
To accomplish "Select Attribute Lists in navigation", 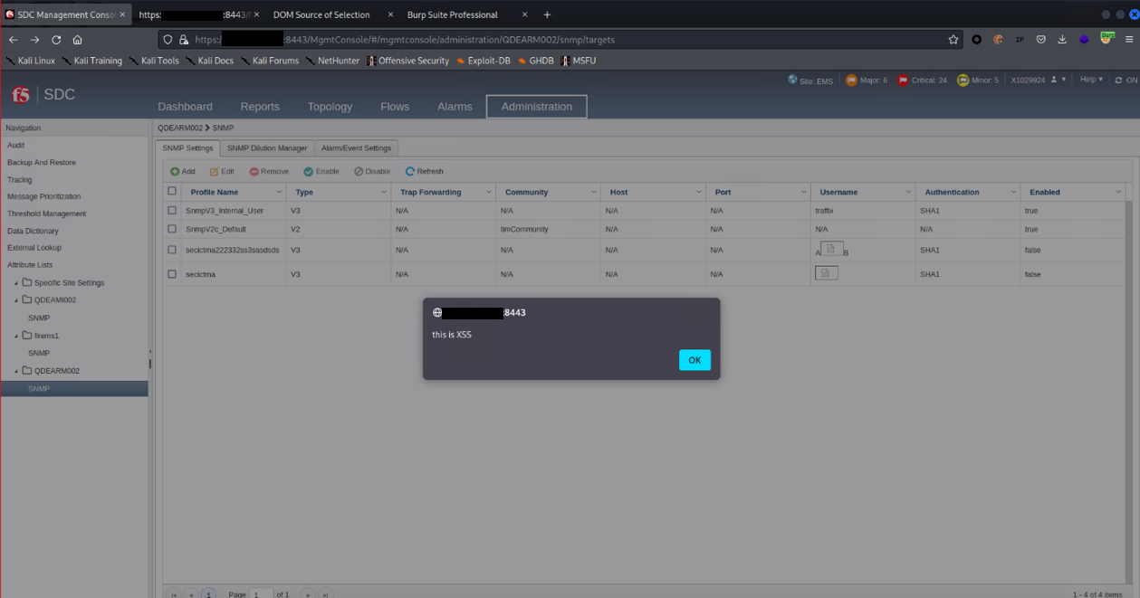I will point(30,265).
